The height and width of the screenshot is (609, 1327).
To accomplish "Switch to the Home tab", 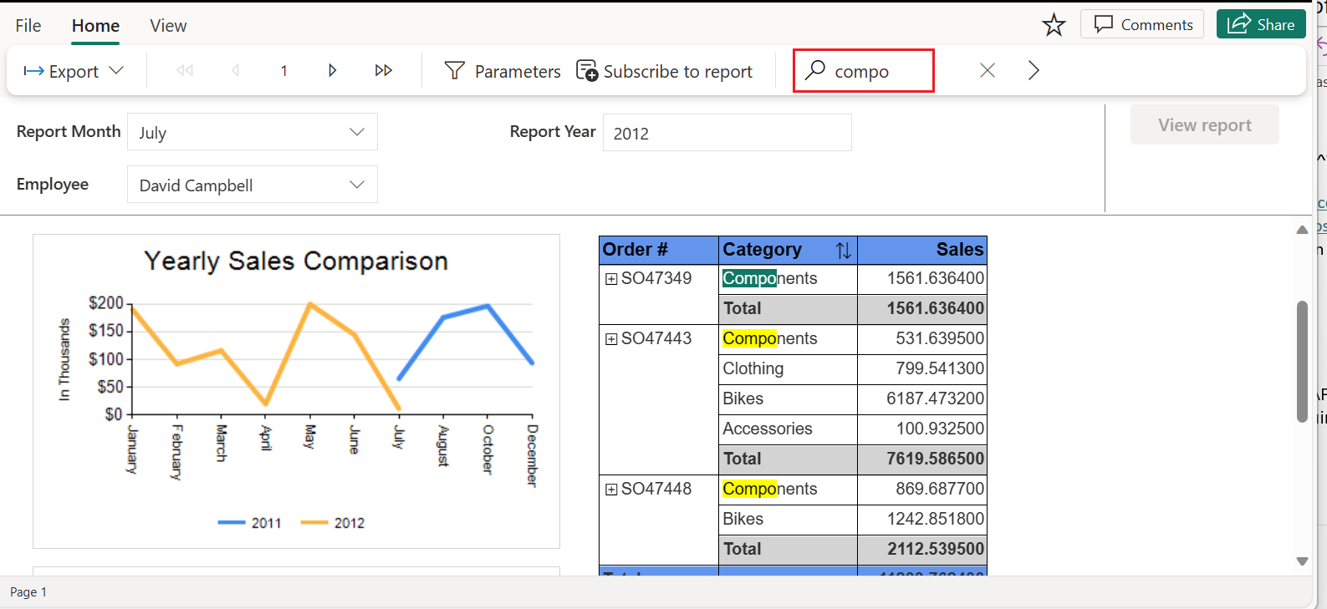I will 95,26.
